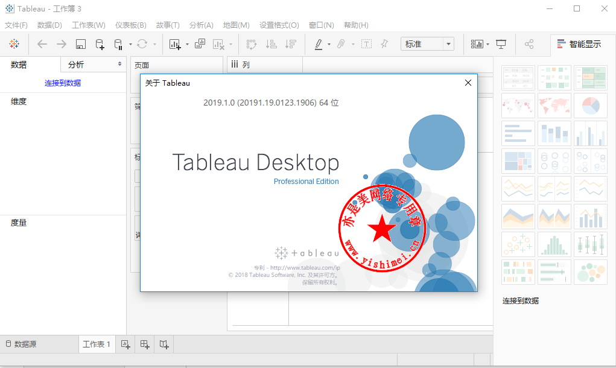Click the 列 columns shelf label
This screenshot has height=368, width=616.
pos(246,65)
